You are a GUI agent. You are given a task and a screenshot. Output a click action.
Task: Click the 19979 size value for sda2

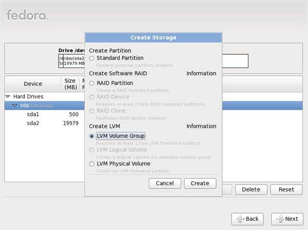[71, 123]
